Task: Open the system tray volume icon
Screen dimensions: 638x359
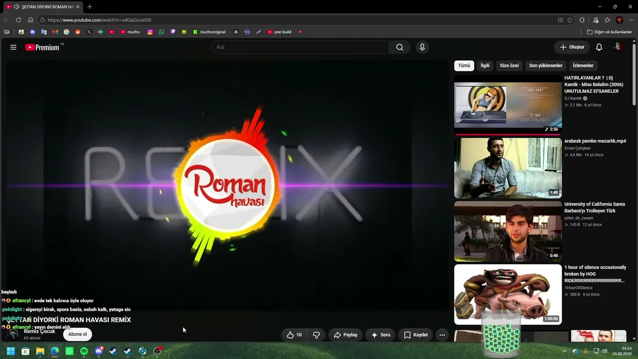Action: tap(604, 351)
